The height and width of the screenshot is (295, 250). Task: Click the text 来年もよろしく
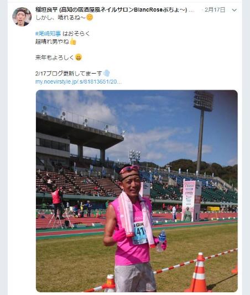point(55,58)
